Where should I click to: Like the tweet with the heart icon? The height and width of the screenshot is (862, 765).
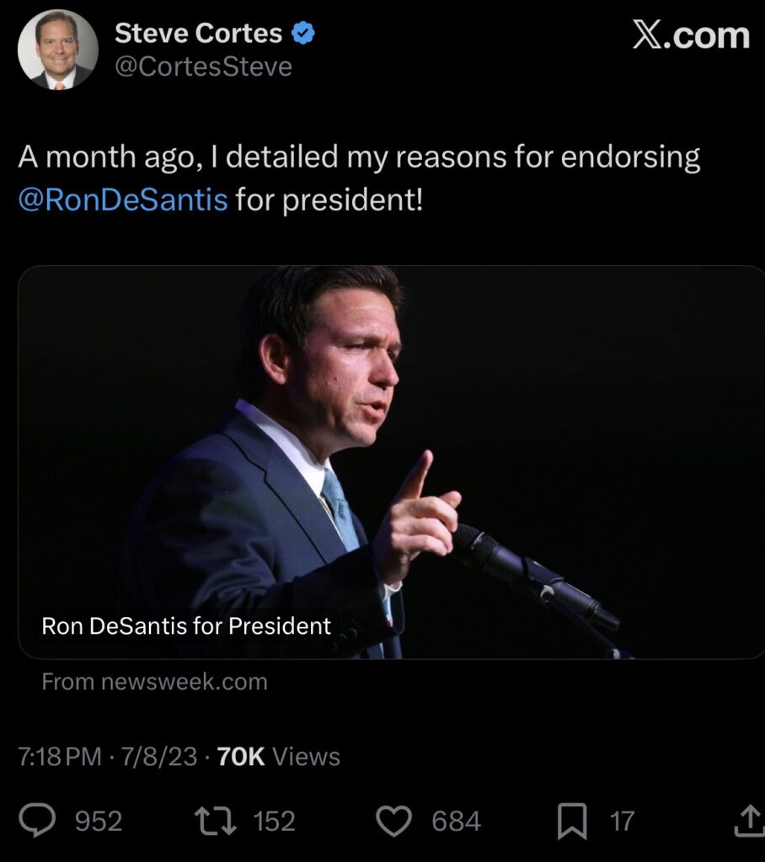393,821
